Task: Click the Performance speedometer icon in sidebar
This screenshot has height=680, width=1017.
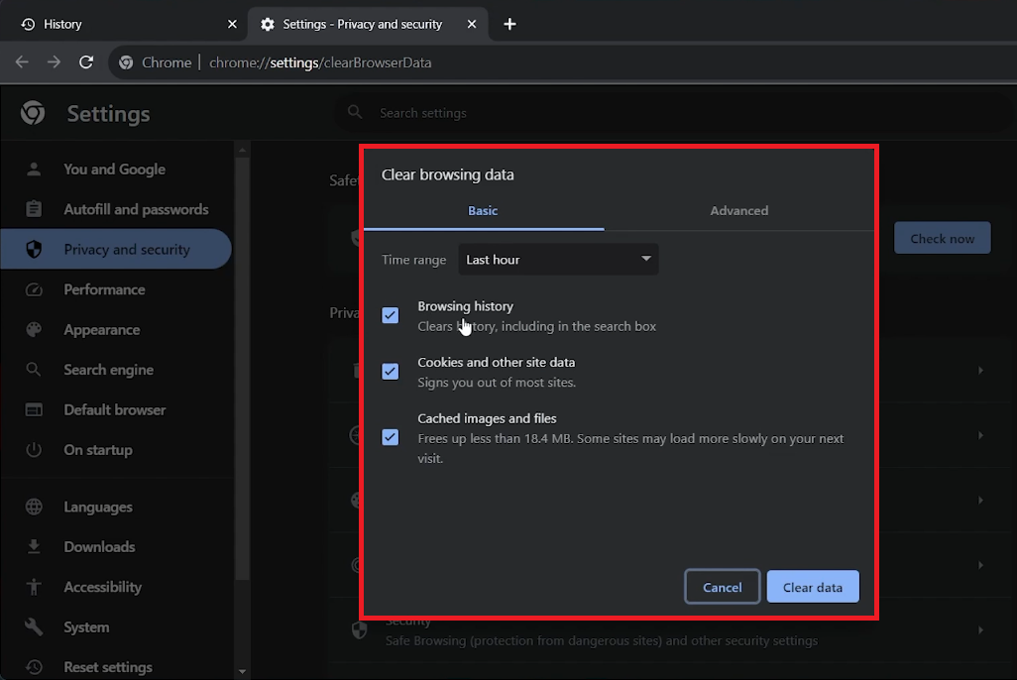Action: click(35, 289)
